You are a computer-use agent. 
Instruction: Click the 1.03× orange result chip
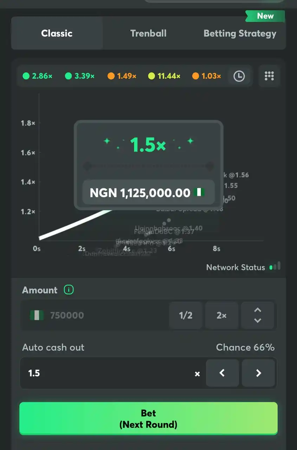(x=207, y=76)
